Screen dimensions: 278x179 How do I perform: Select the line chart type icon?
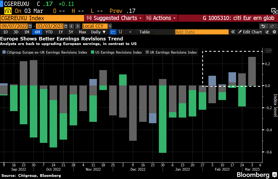coord(113,32)
